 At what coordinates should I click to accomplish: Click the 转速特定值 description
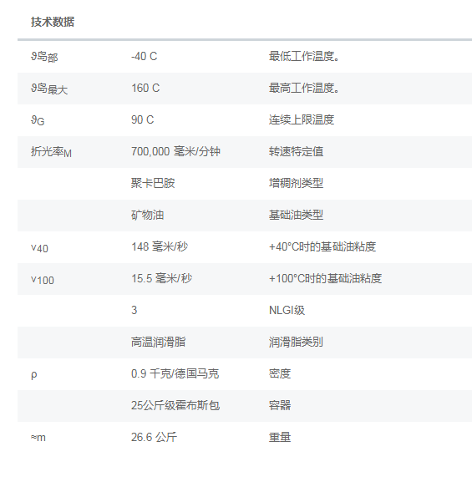coord(296,151)
